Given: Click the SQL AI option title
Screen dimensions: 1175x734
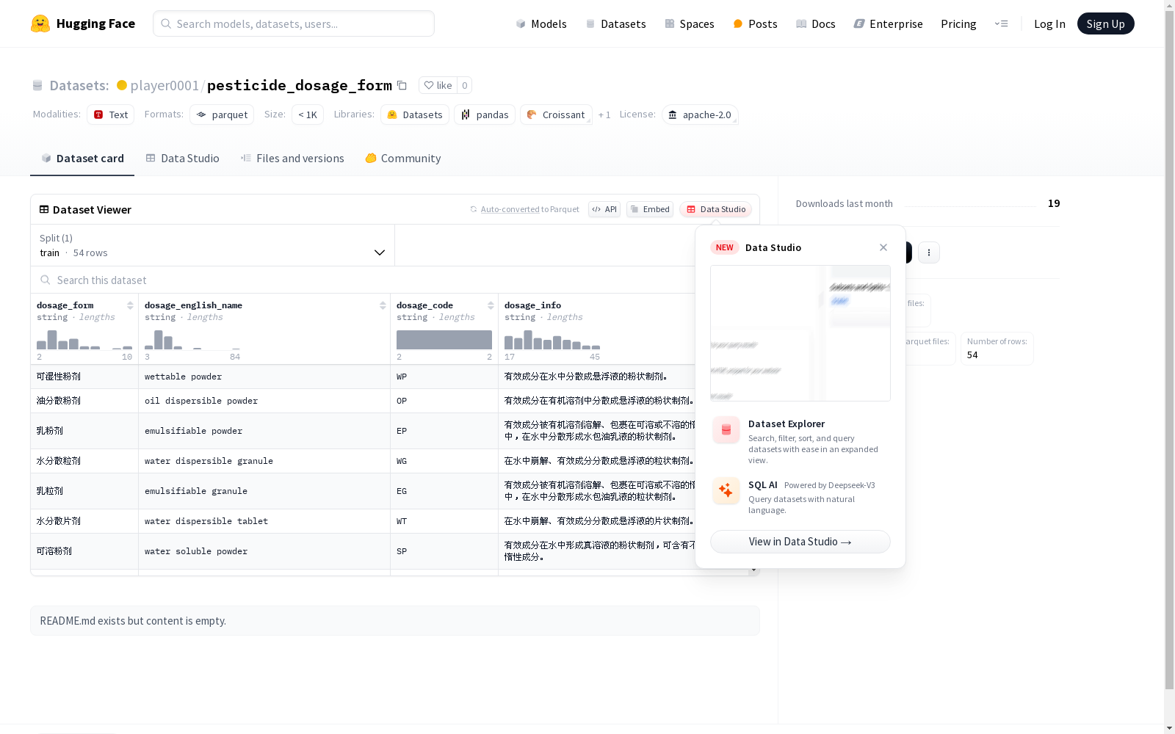Looking at the screenshot, I should (763, 485).
